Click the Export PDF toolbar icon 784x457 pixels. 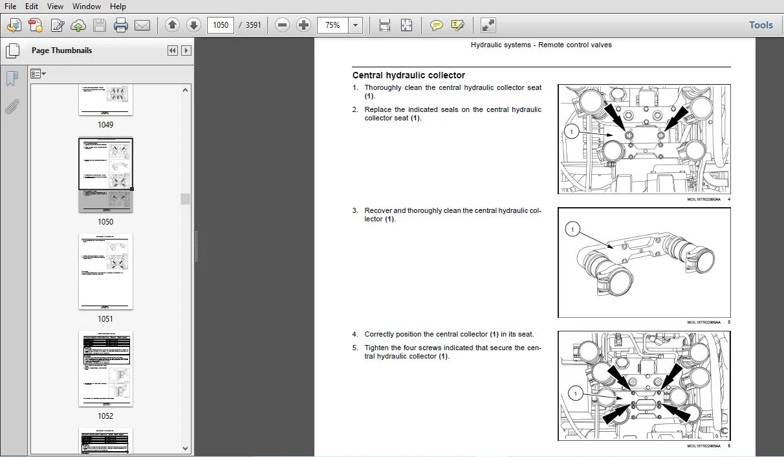[x=36, y=25]
